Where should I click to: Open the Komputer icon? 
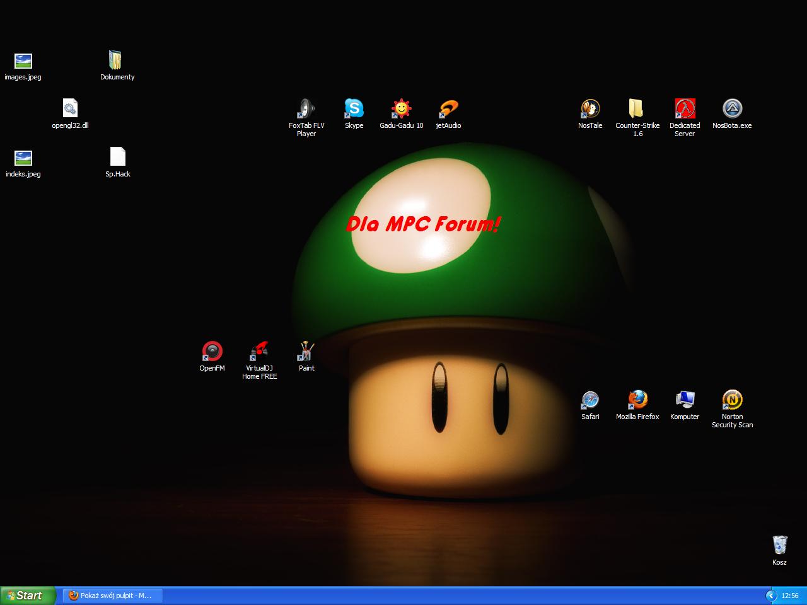tap(685, 400)
